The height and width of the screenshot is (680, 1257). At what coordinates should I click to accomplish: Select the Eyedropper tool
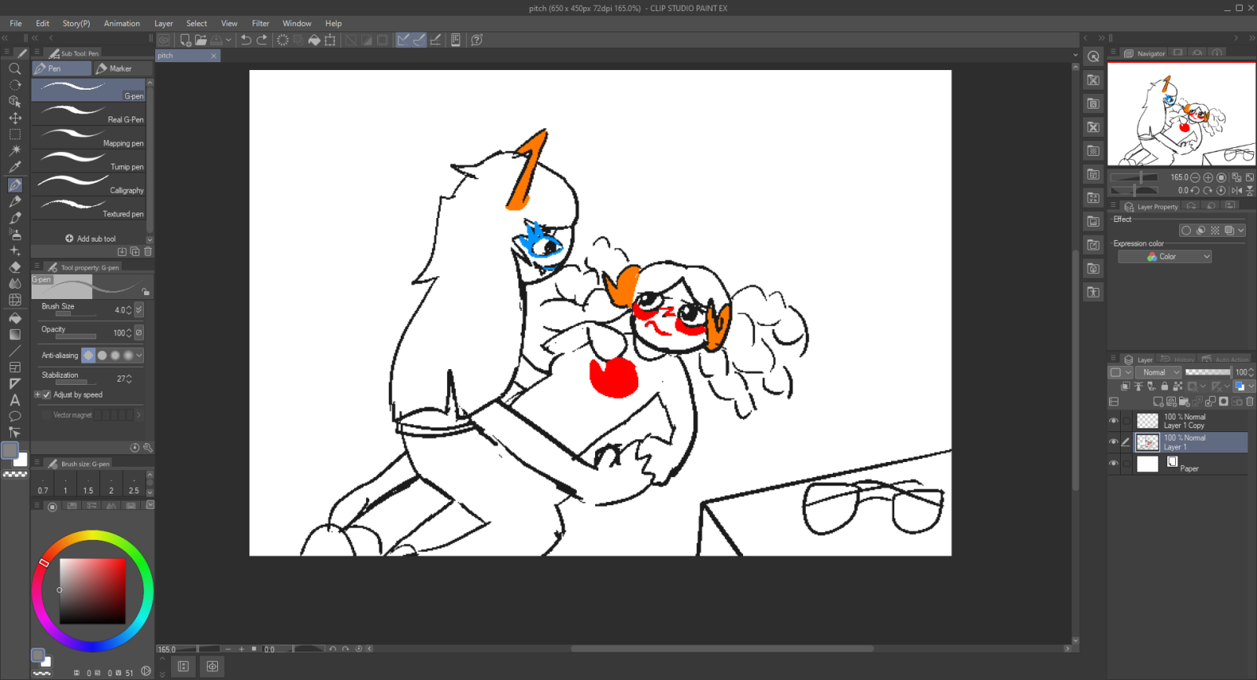pyautogui.click(x=15, y=167)
